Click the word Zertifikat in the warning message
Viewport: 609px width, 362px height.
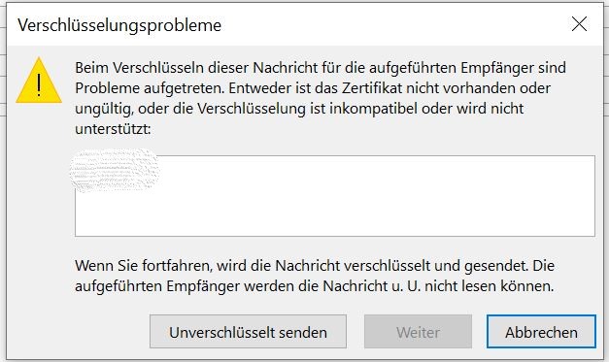tap(372, 88)
